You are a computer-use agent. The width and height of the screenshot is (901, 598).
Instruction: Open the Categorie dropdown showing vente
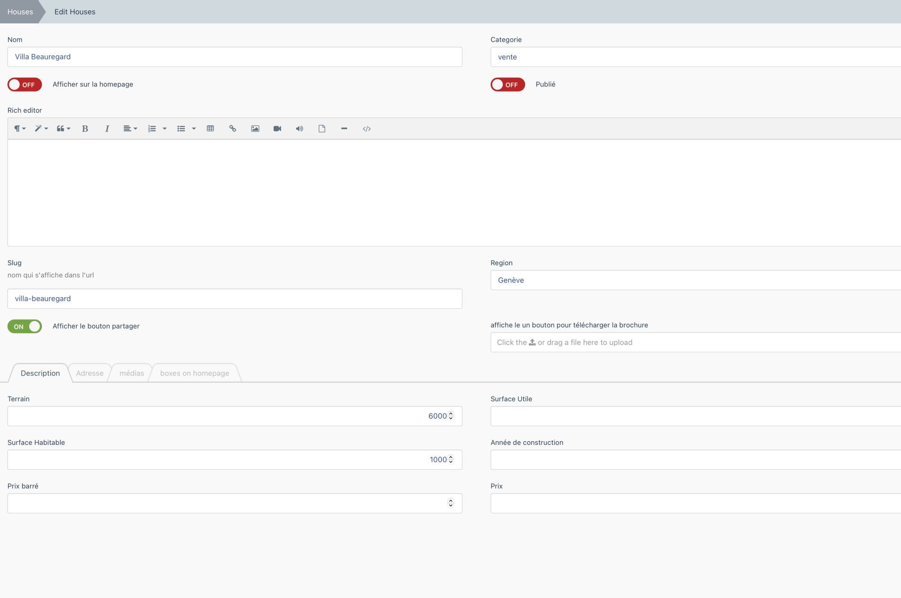(695, 57)
